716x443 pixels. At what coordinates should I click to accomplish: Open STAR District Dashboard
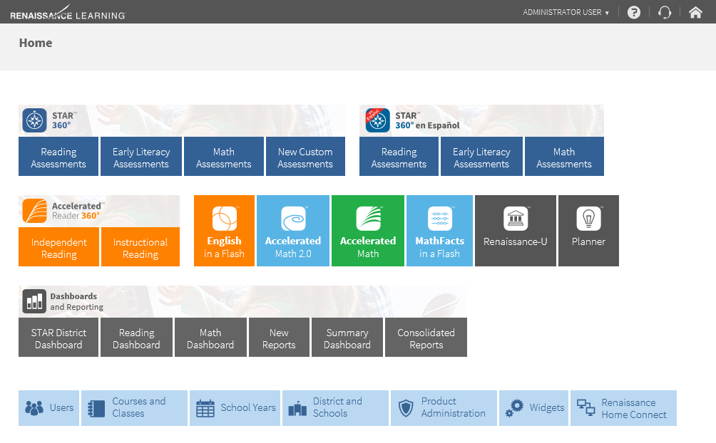[x=58, y=337]
